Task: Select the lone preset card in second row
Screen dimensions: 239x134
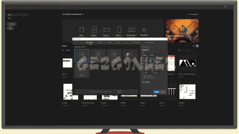Action: (x=82, y=71)
